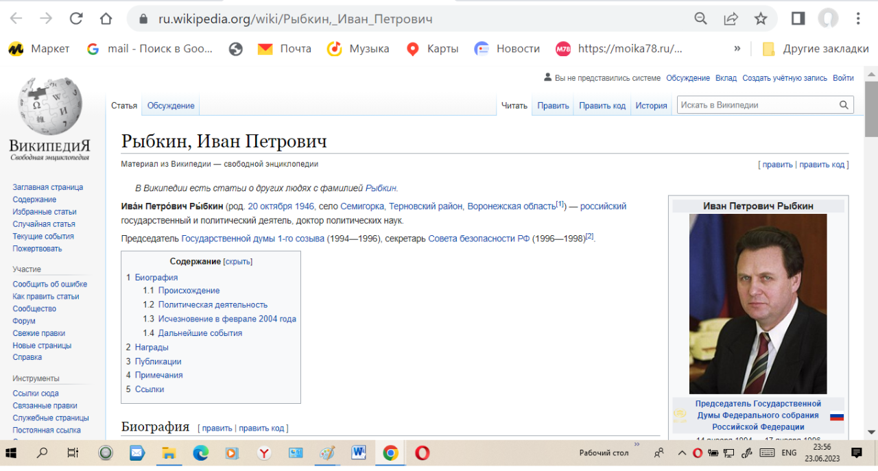This screenshot has height=471, width=878.
Task: Open the Mail app on taskbar
Action: [x=137, y=452]
